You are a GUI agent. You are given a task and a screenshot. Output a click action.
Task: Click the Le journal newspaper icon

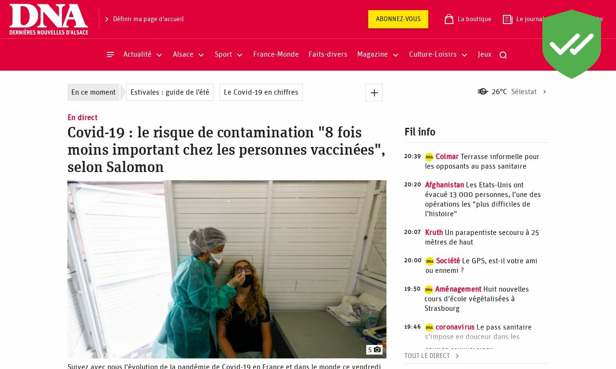click(x=507, y=19)
